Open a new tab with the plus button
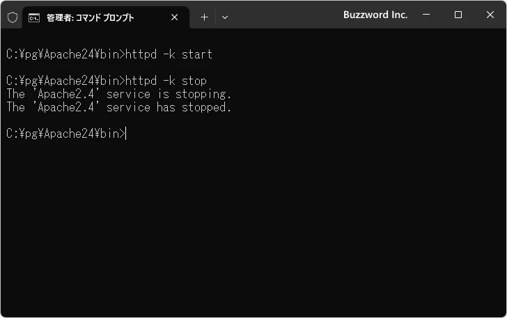 tap(204, 17)
